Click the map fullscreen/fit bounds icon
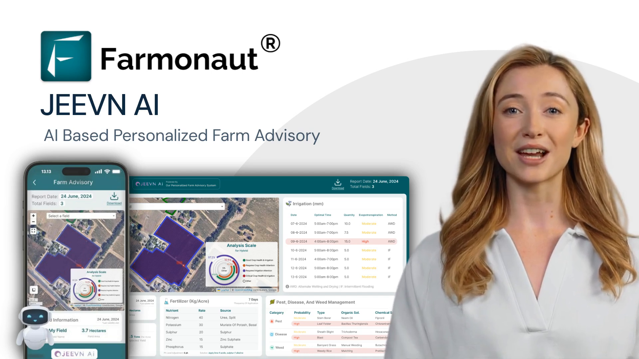This screenshot has width=639, height=359. 34,231
